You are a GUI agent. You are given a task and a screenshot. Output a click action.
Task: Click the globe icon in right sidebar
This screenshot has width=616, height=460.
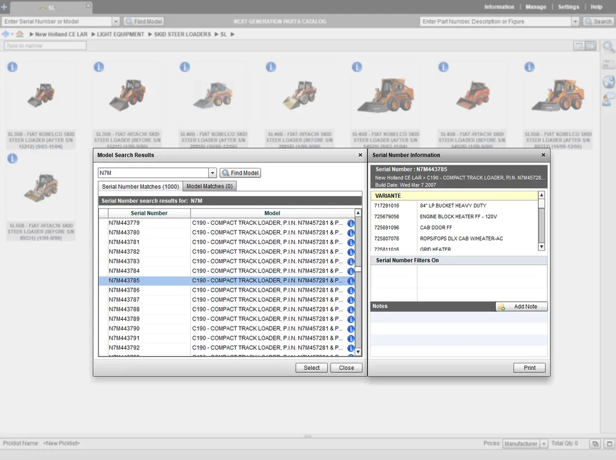point(608,82)
